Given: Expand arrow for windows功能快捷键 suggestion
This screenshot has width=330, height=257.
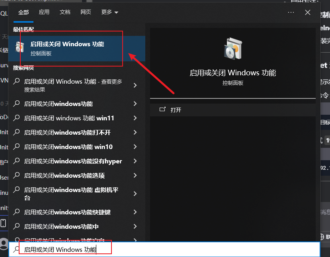Looking at the screenshot, I should pos(135,212).
